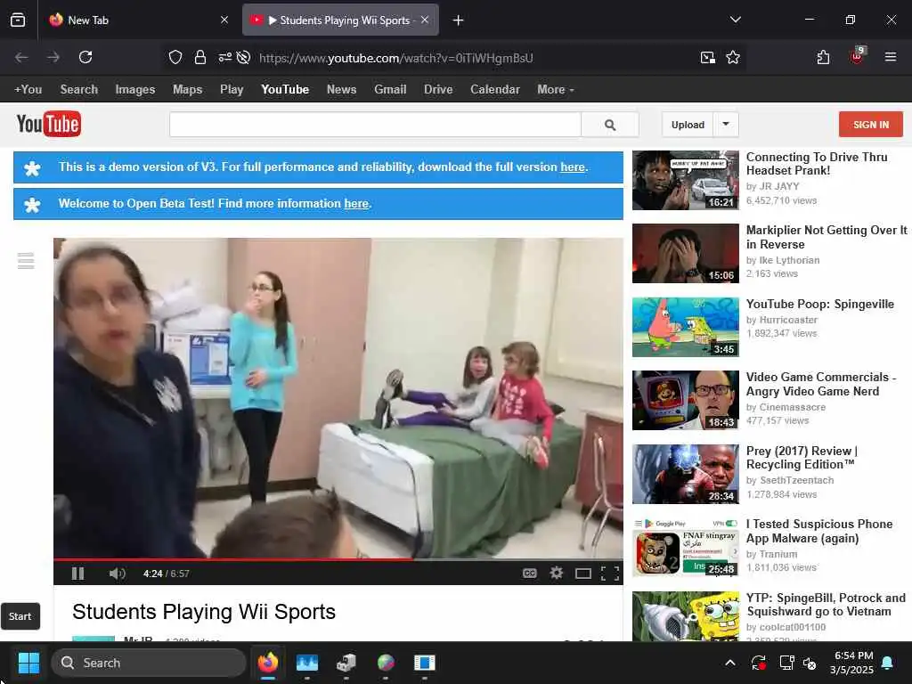Click the site security padlock icon
Viewport: 912px width, 684px height.
click(x=200, y=57)
